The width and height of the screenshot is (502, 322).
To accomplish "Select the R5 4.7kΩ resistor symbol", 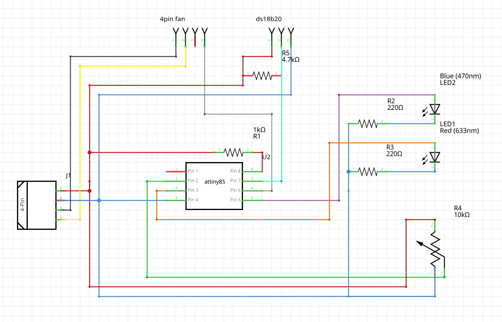I will pyautogui.click(x=262, y=76).
